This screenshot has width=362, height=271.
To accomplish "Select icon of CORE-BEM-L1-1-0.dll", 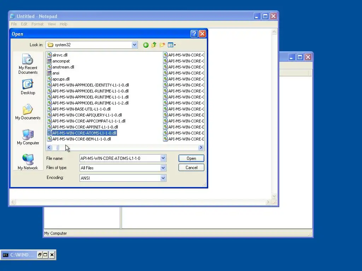I will coord(49,139).
